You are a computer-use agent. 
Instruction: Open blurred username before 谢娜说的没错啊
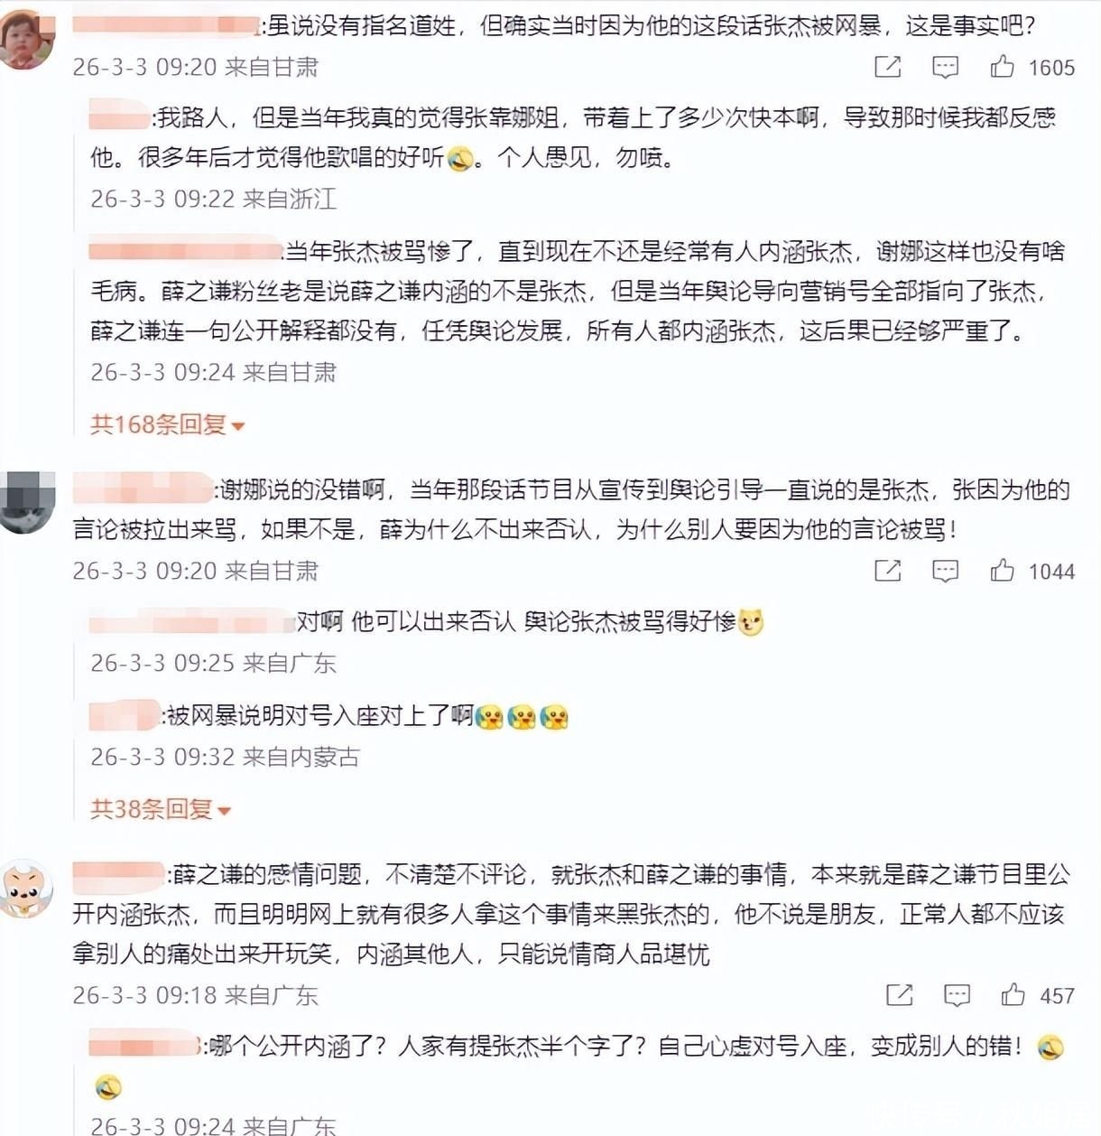[143, 489]
